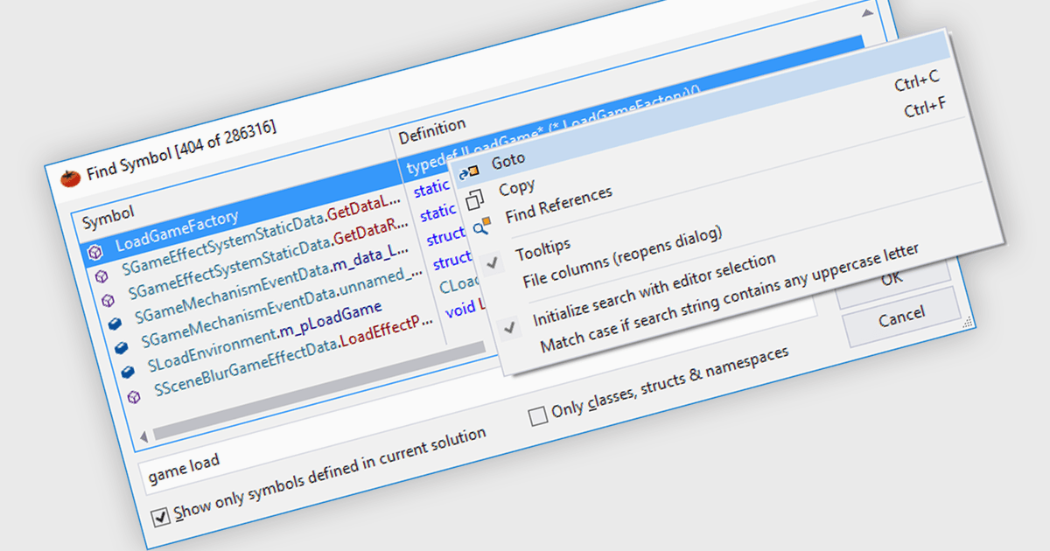Viewport: 1050px width, 551px height.
Task: Click the purple cube icon for LoadEffectP row
Action: click(133, 396)
